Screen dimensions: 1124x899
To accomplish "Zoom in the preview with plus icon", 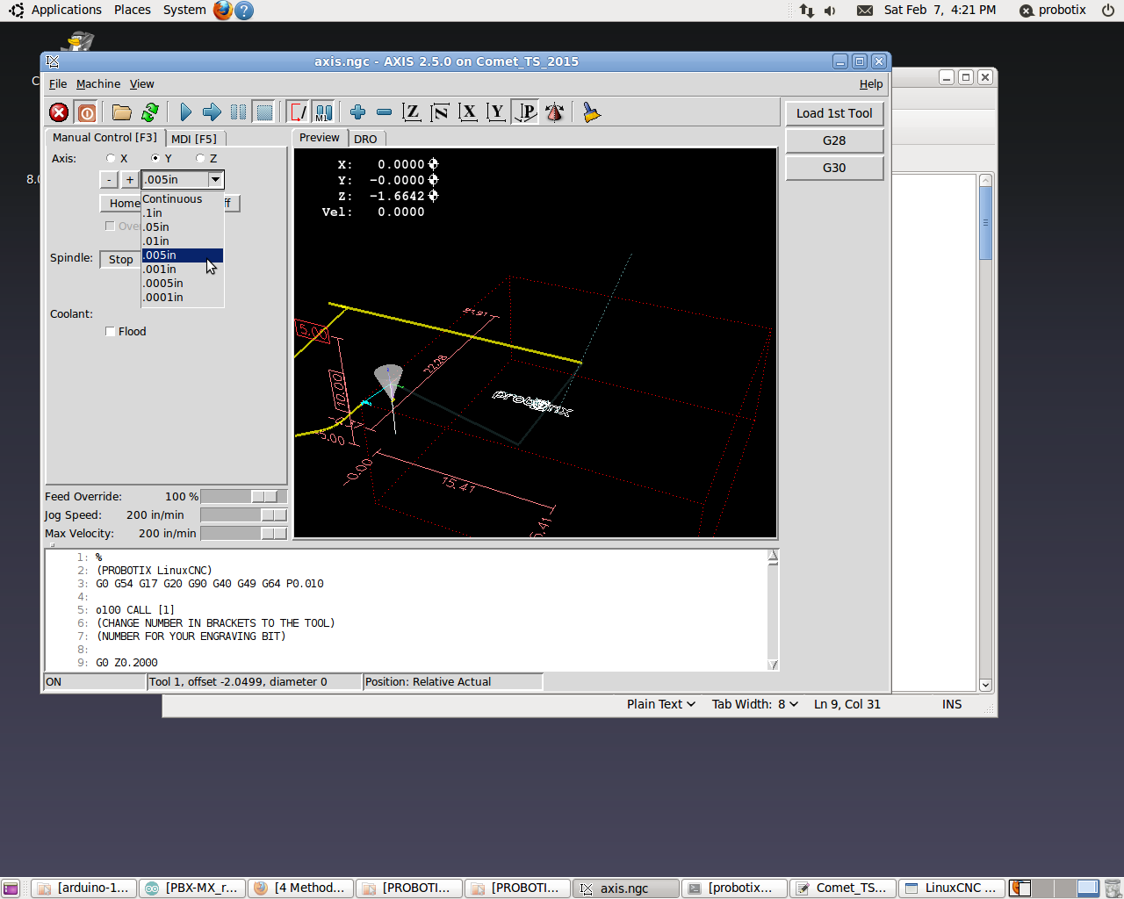I will pyautogui.click(x=357, y=112).
